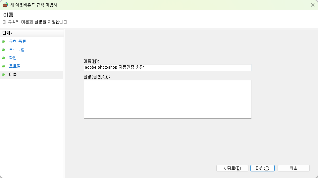Click the green bullet beside 프로필
The image size is (318, 178).
point(3,66)
